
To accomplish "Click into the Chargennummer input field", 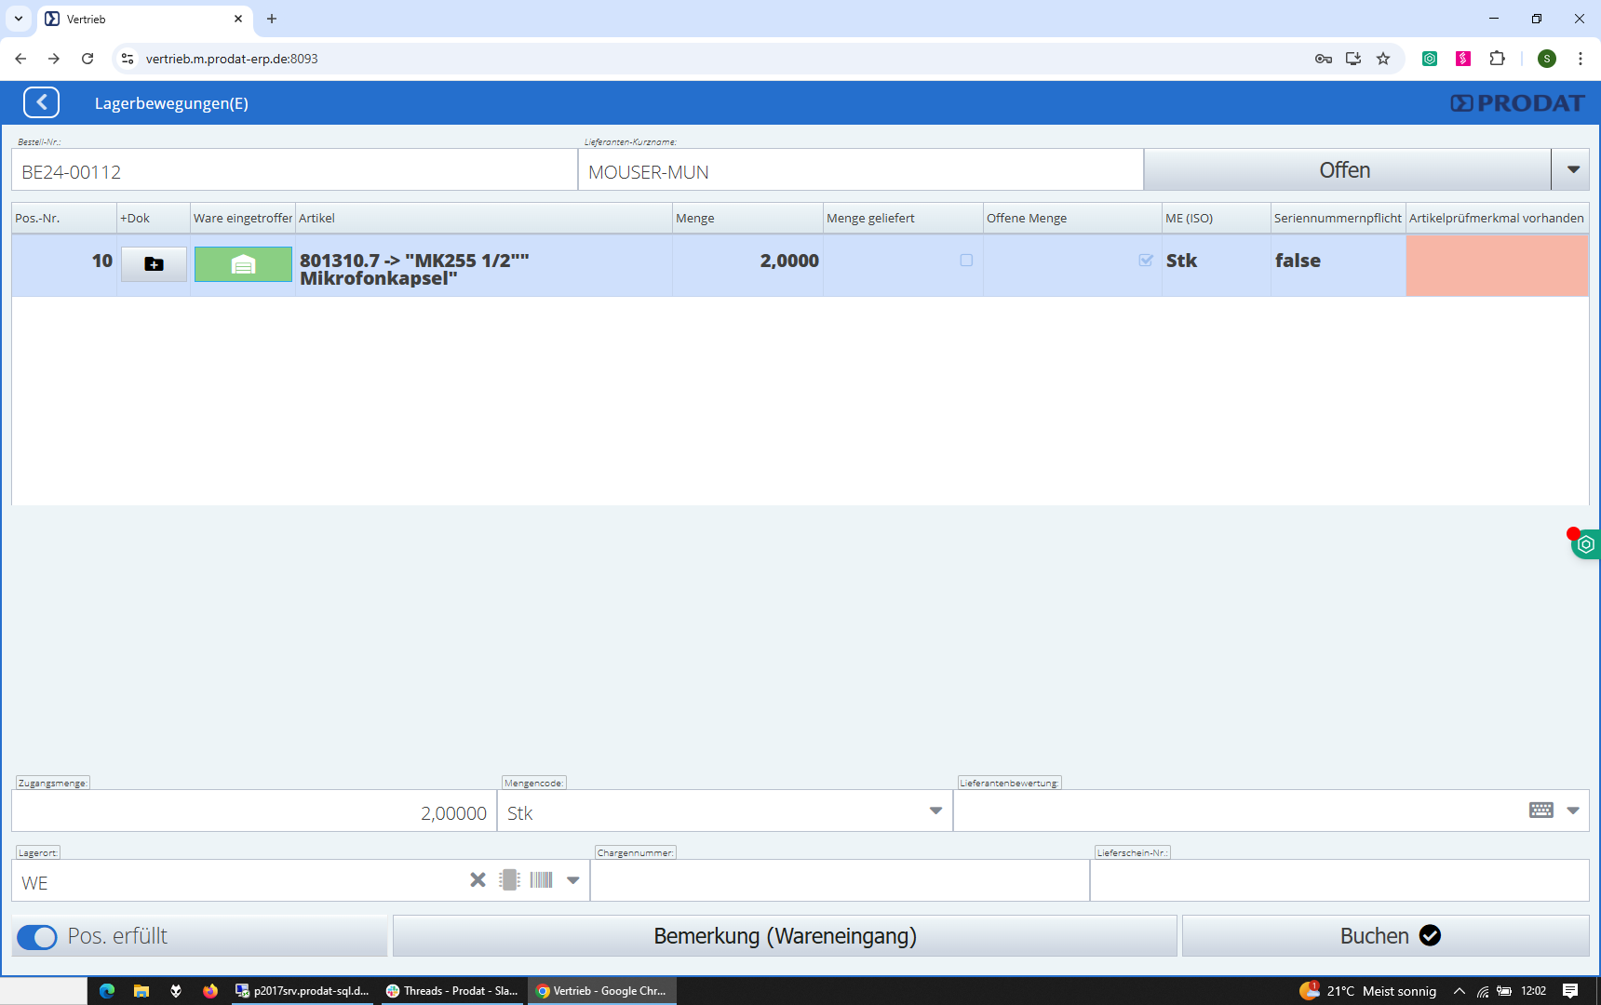I will 840,881.
